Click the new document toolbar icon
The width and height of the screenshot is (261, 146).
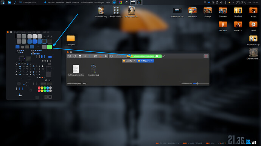click(x=112, y=56)
